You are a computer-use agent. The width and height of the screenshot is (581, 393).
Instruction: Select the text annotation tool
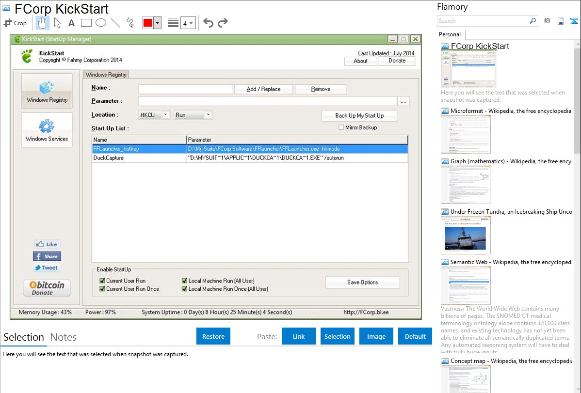[71, 23]
